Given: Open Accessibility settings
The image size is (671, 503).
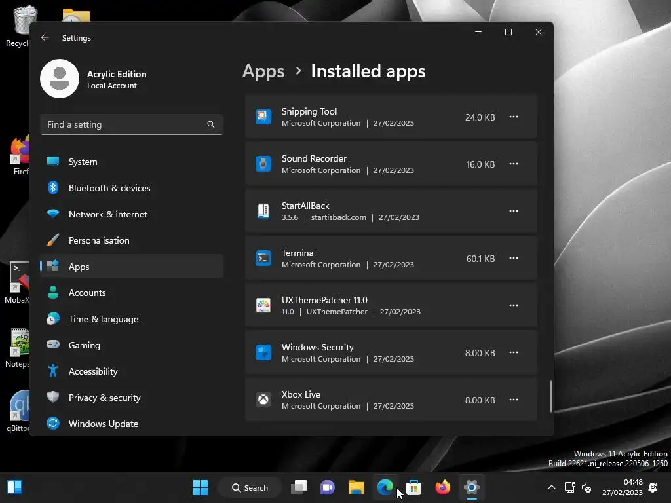Looking at the screenshot, I should (132, 371).
